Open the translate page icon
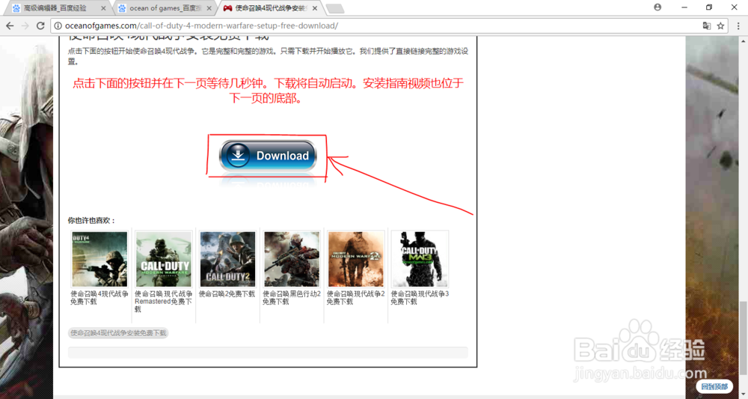748x399 pixels. pos(707,25)
